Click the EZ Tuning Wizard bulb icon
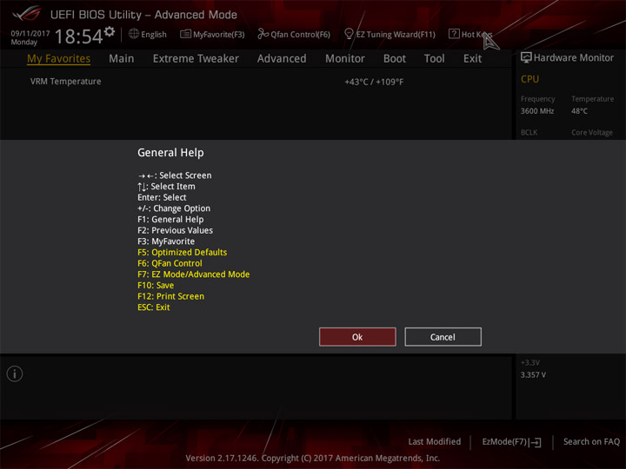Screen dimensions: 626x469 (x=349, y=34)
